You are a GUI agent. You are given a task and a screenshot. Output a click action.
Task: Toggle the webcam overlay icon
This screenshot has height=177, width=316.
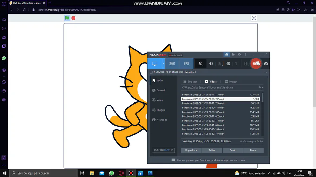(200, 64)
